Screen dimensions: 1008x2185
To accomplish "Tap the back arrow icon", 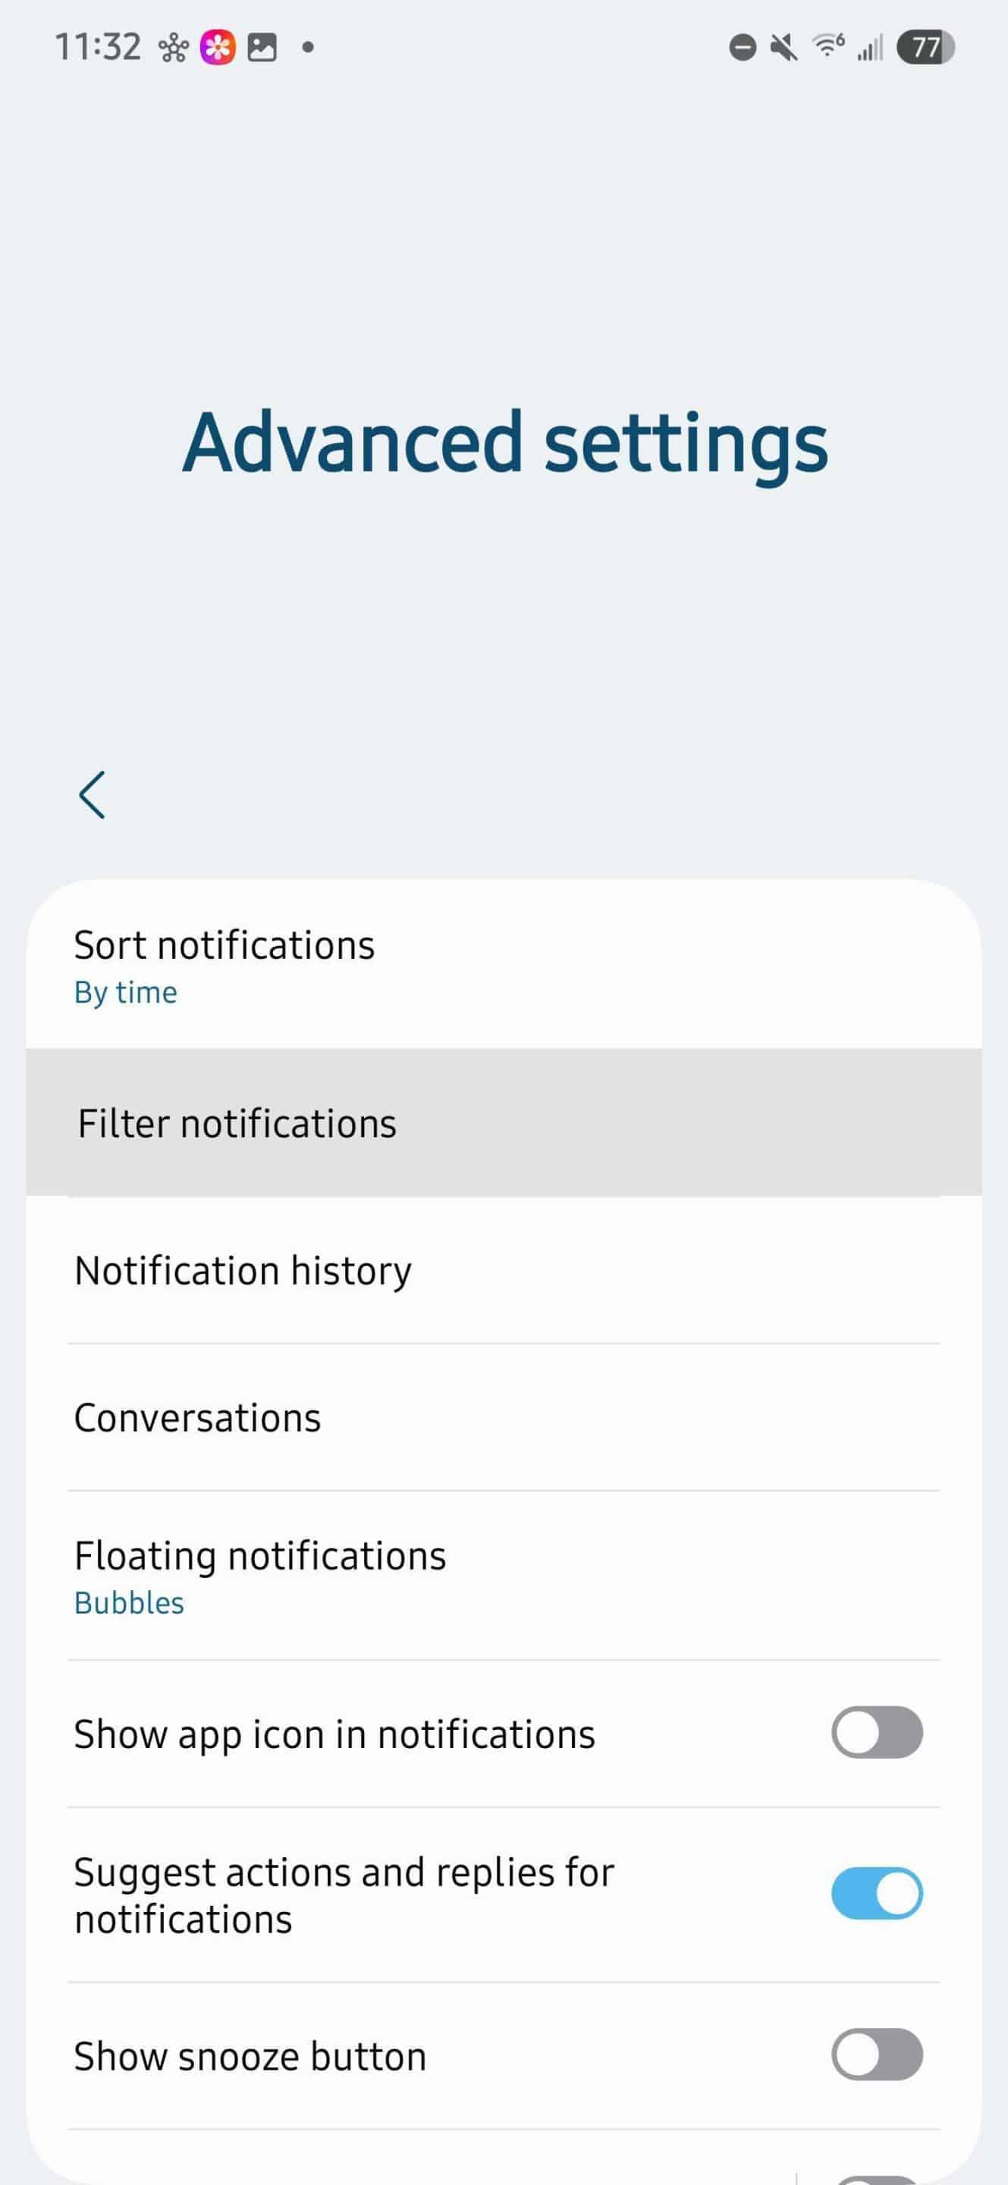I will click(x=92, y=795).
